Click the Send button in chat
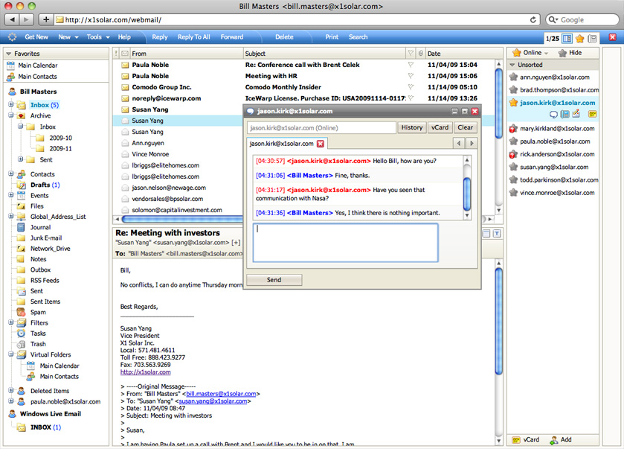 (274, 280)
